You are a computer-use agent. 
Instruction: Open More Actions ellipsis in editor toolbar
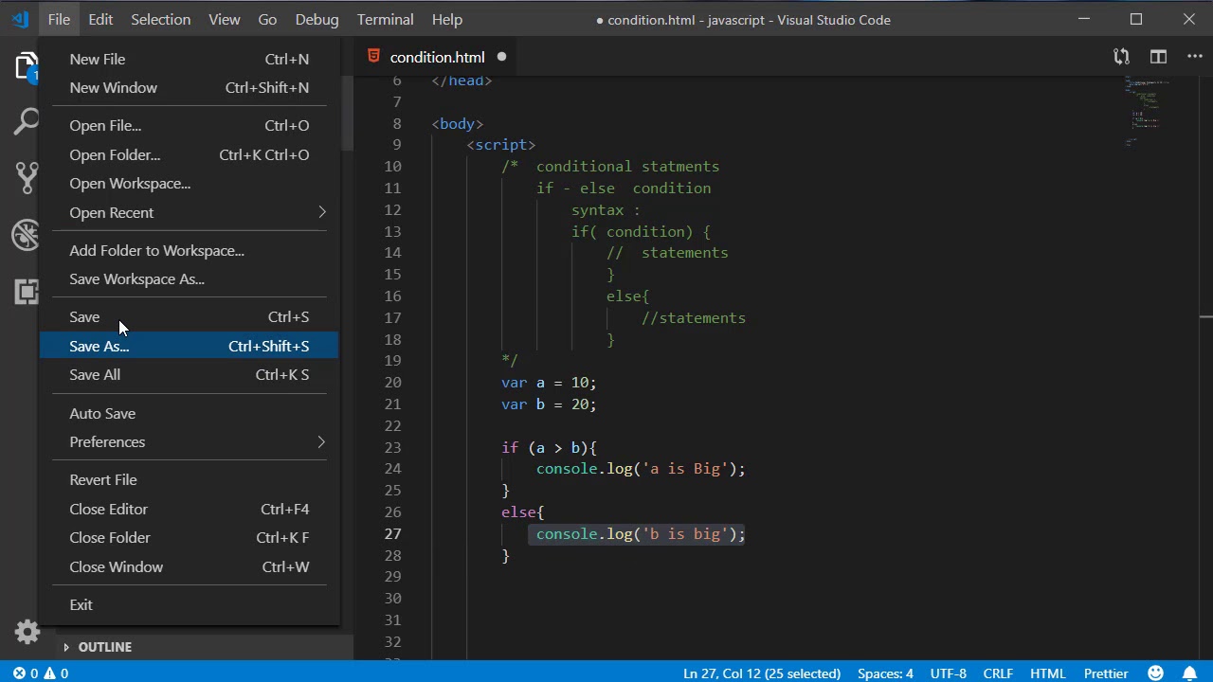click(1194, 57)
